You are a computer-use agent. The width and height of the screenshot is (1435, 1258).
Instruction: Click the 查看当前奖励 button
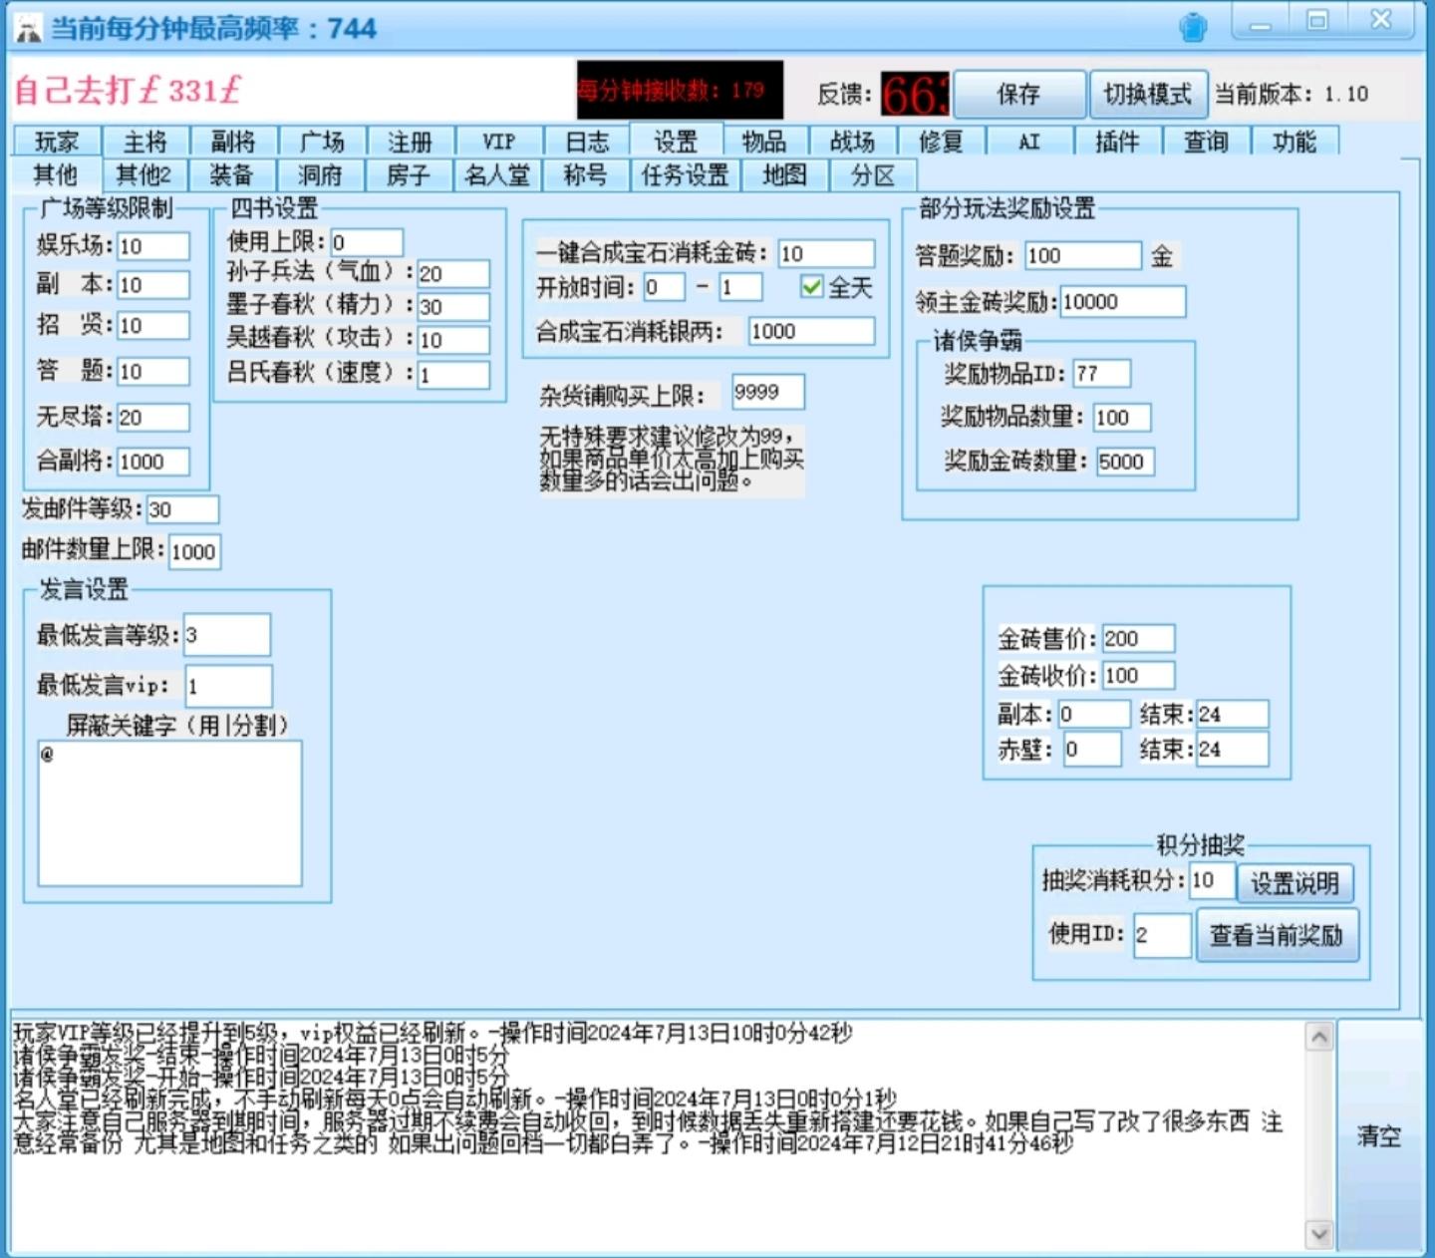click(x=1277, y=935)
